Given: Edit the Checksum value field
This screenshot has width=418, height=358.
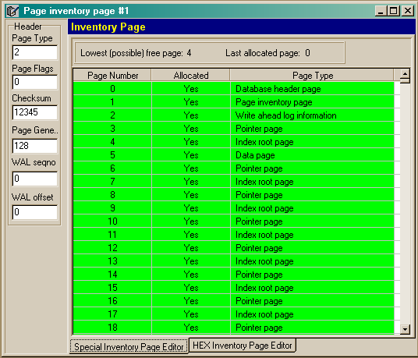Looking at the screenshot, I should [x=34, y=112].
